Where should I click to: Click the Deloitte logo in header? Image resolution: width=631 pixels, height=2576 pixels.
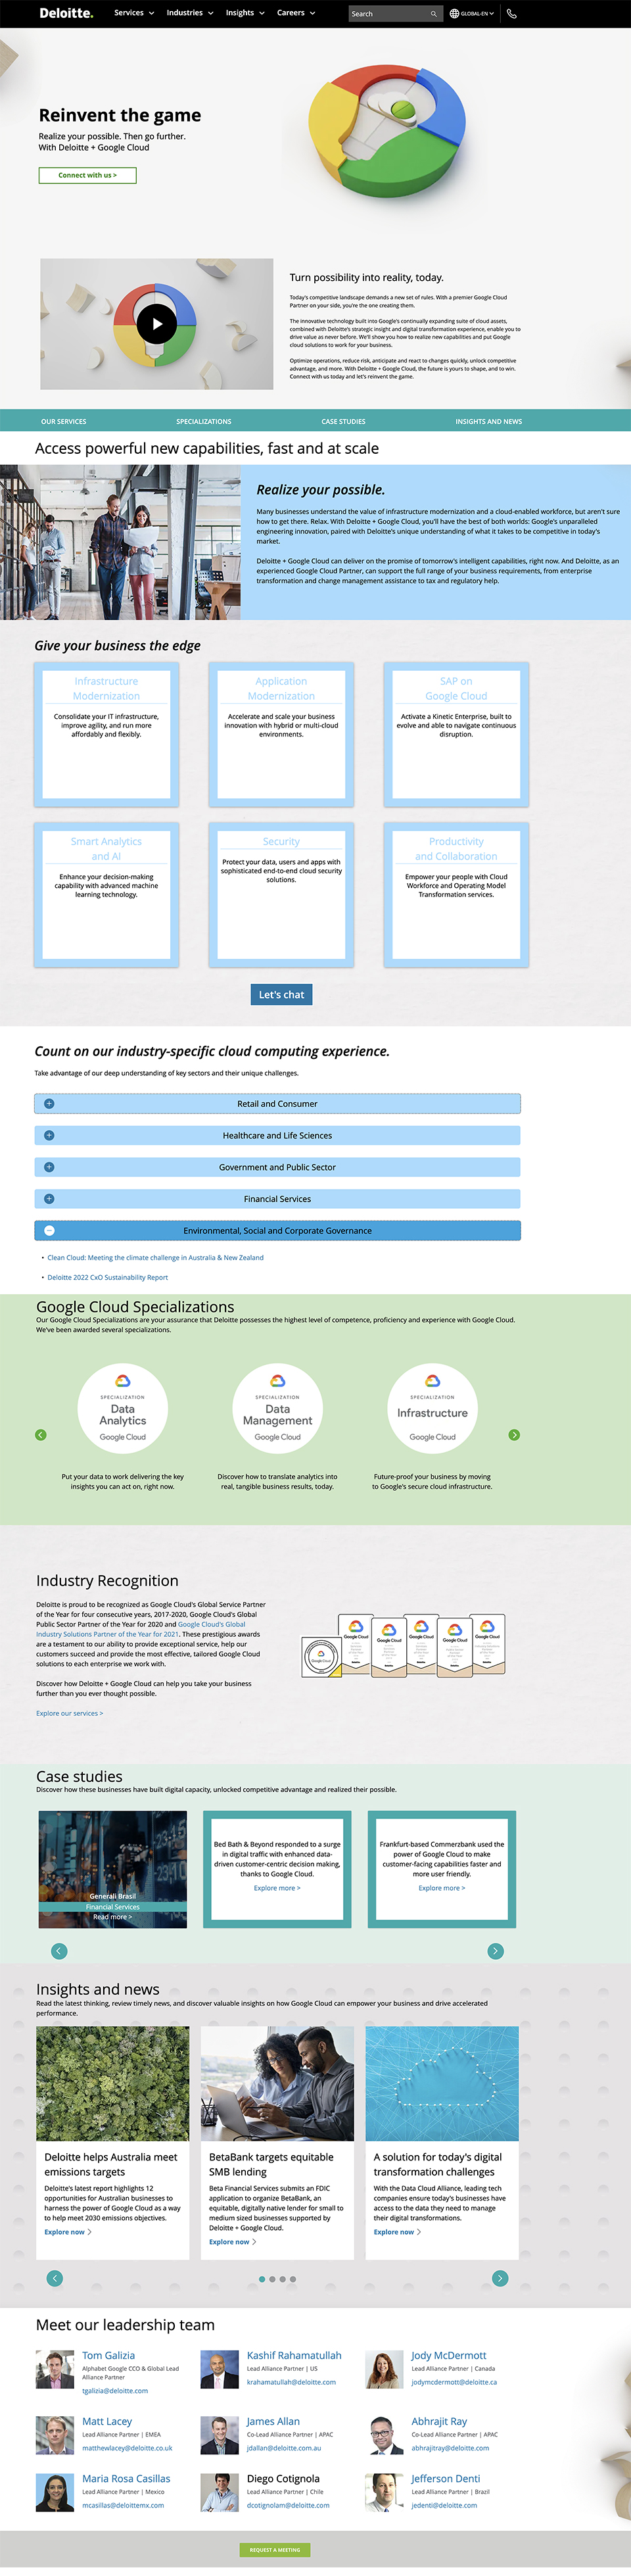[x=66, y=13]
